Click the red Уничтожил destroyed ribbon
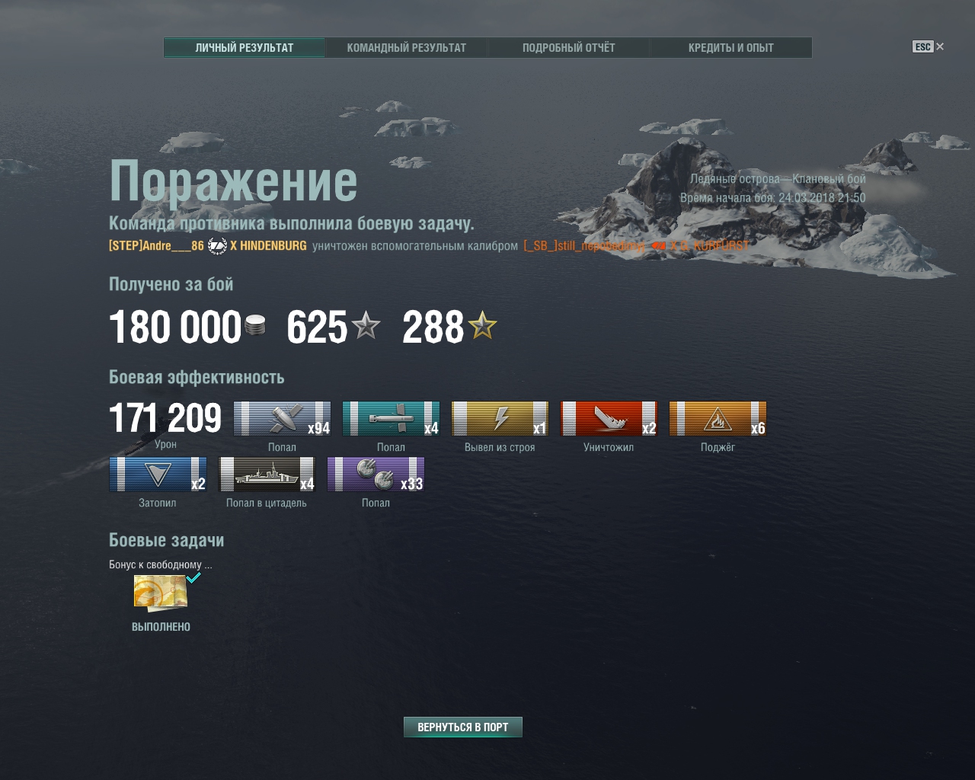 coord(609,418)
